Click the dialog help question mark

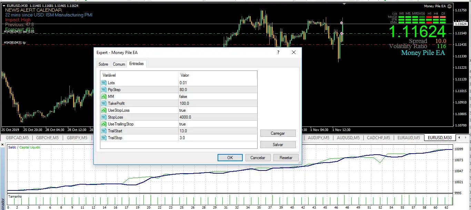coord(278,53)
